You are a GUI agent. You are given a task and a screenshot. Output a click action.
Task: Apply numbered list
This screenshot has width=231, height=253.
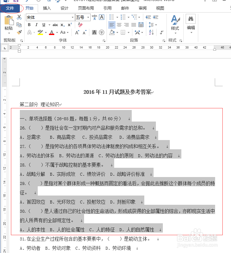coord(123,17)
